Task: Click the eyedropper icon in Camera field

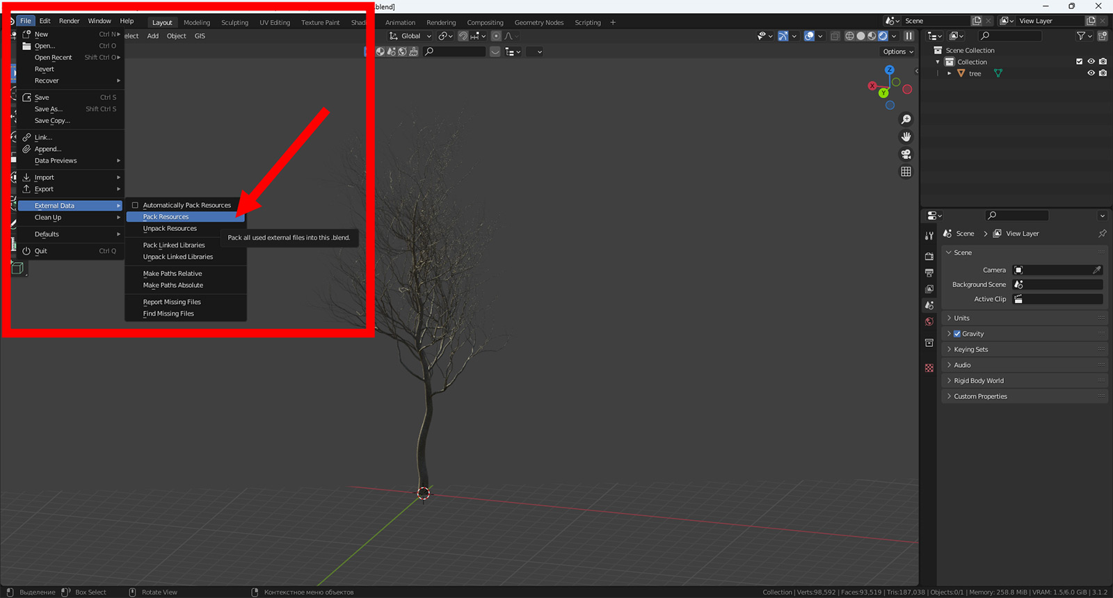Action: point(1097,270)
